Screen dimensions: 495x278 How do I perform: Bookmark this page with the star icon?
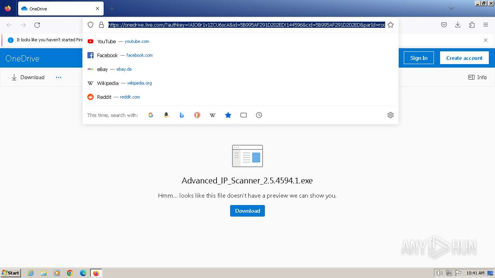click(x=391, y=25)
